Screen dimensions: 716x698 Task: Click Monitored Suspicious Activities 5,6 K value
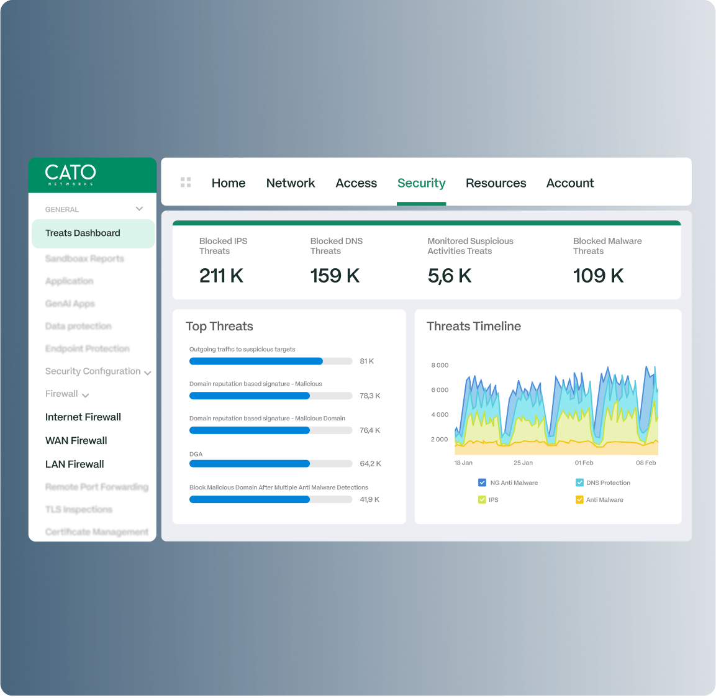[450, 276]
